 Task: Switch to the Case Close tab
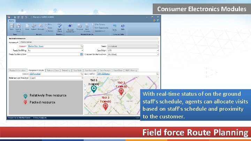pyautogui.click(x=118, y=70)
